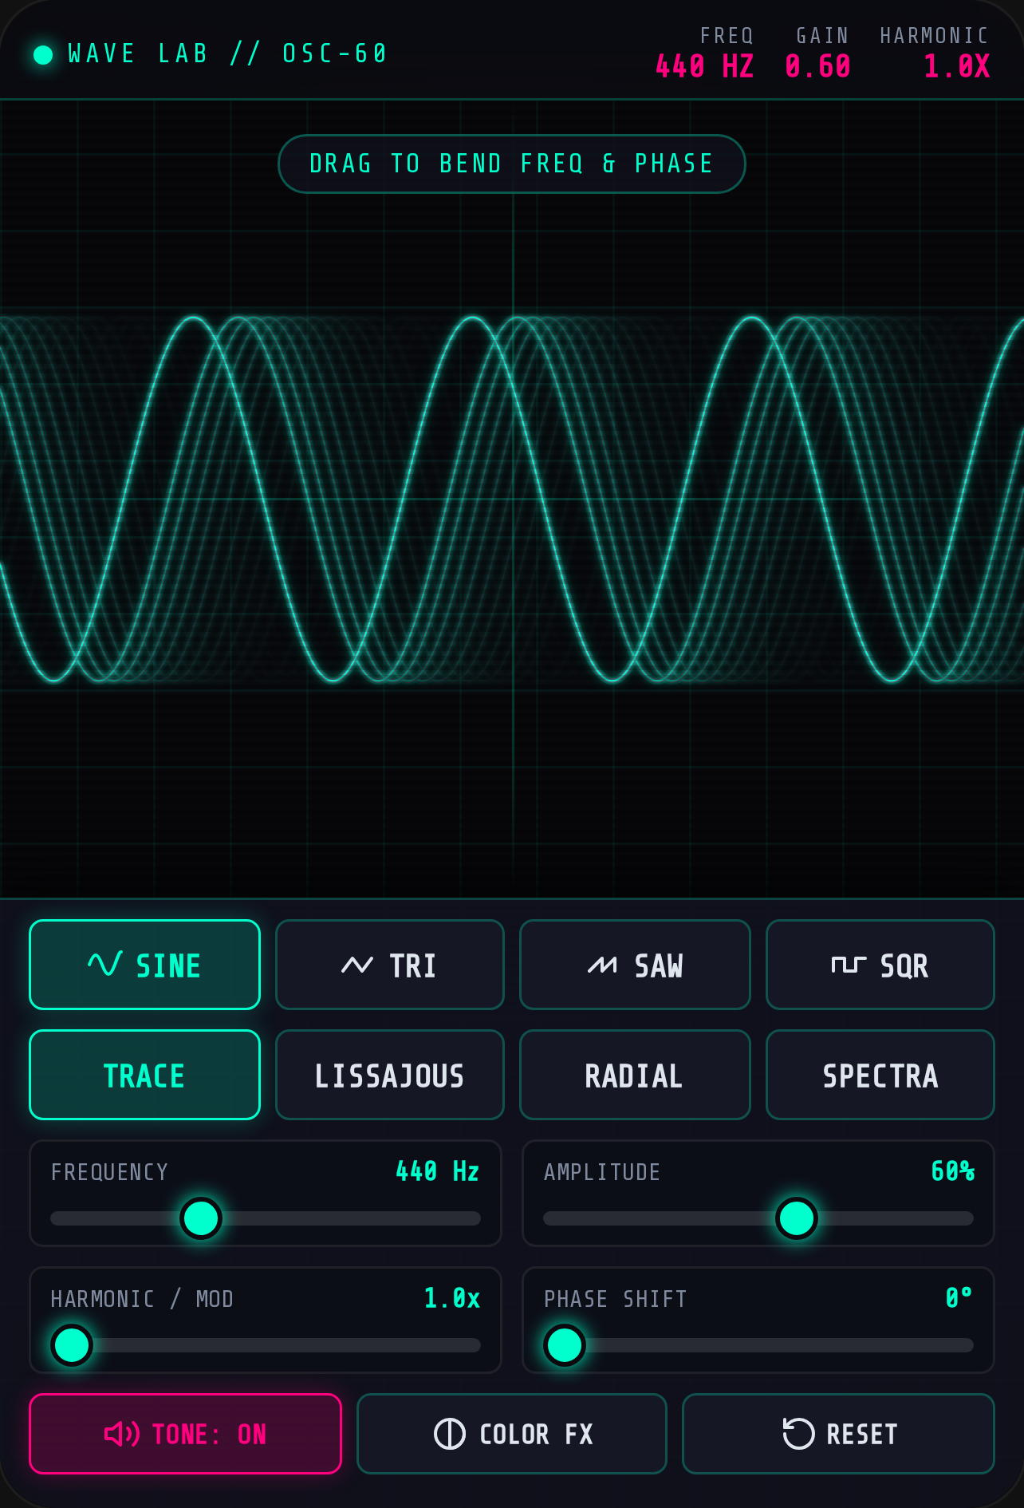Click the Phase Shift slider knob

tap(565, 1345)
